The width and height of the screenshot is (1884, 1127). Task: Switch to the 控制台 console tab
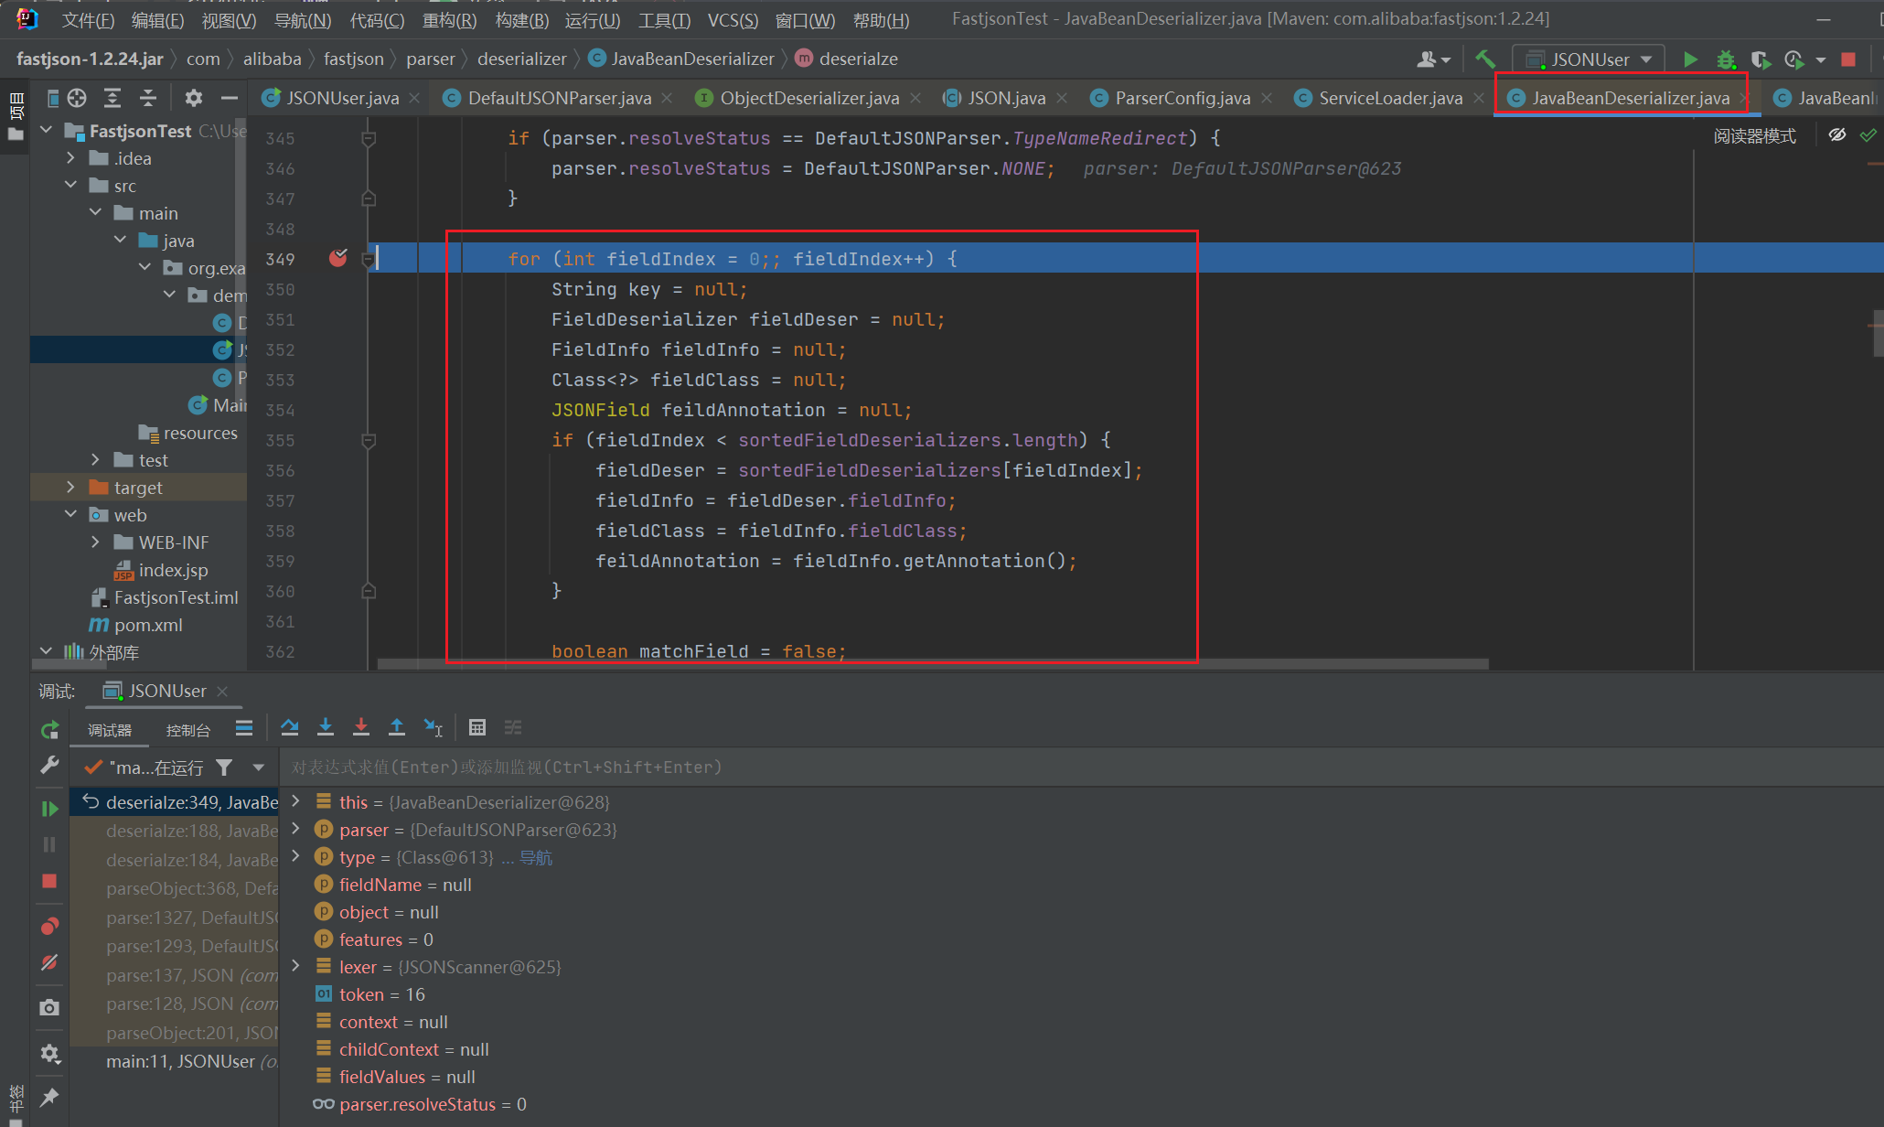pyautogui.click(x=187, y=729)
